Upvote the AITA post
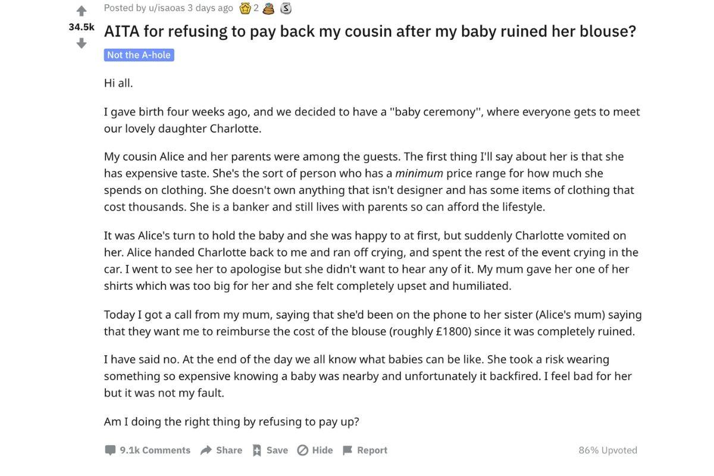Viewport: 714px width, 476px height. [x=82, y=11]
